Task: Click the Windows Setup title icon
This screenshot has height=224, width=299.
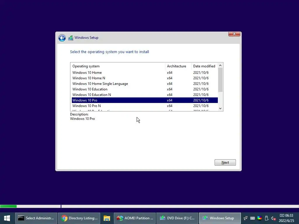Action: [x=71, y=38]
